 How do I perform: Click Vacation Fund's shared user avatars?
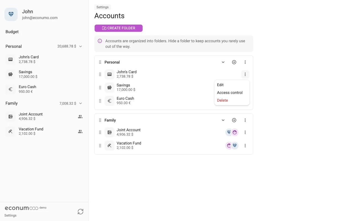coord(232,146)
